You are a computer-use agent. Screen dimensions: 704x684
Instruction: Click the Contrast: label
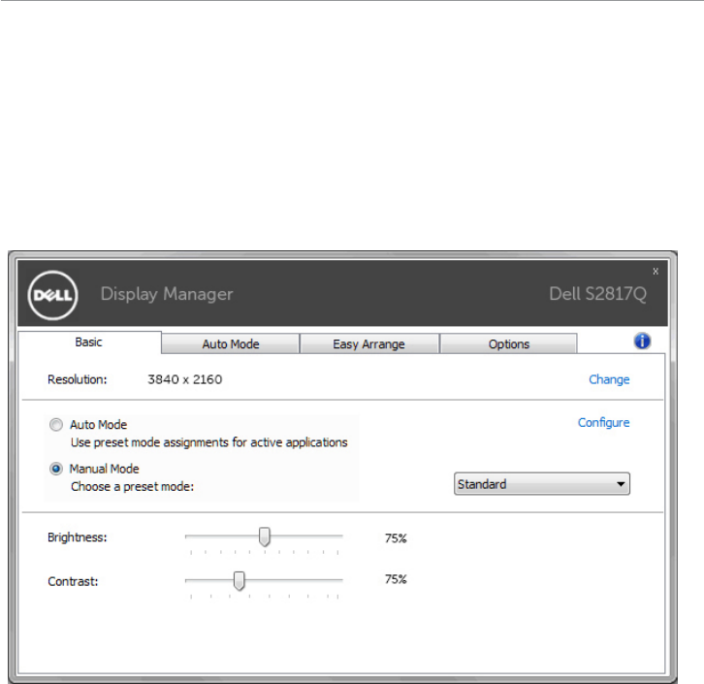pyautogui.click(x=73, y=581)
